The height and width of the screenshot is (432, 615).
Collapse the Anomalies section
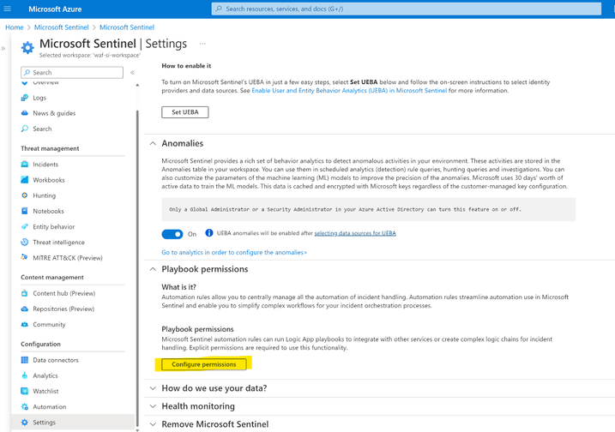click(154, 143)
